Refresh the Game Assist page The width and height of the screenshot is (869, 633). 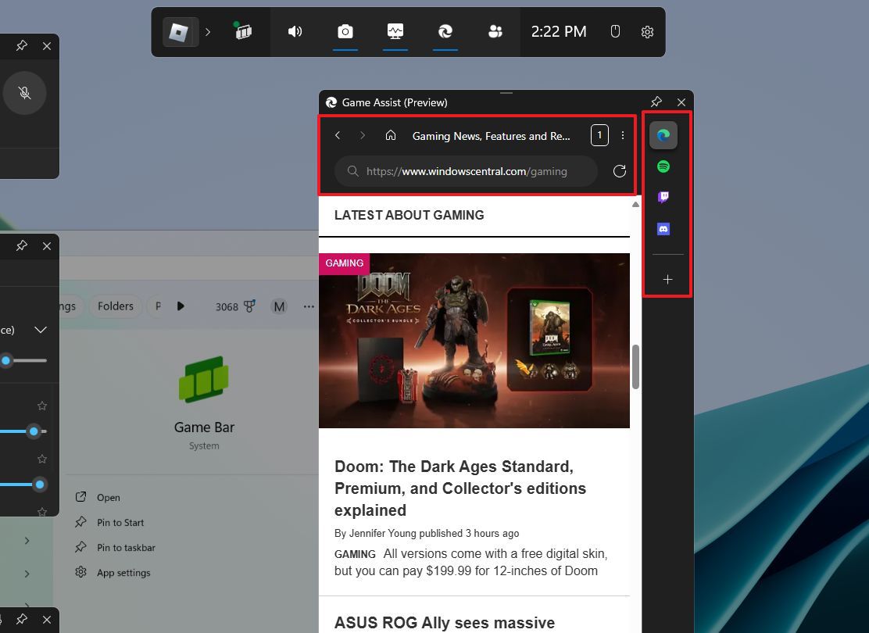coord(620,171)
